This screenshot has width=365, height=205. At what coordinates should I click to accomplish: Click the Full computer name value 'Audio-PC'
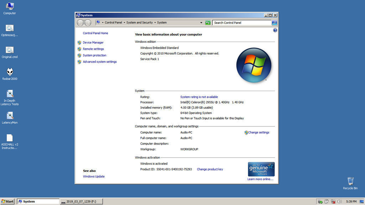point(186,138)
